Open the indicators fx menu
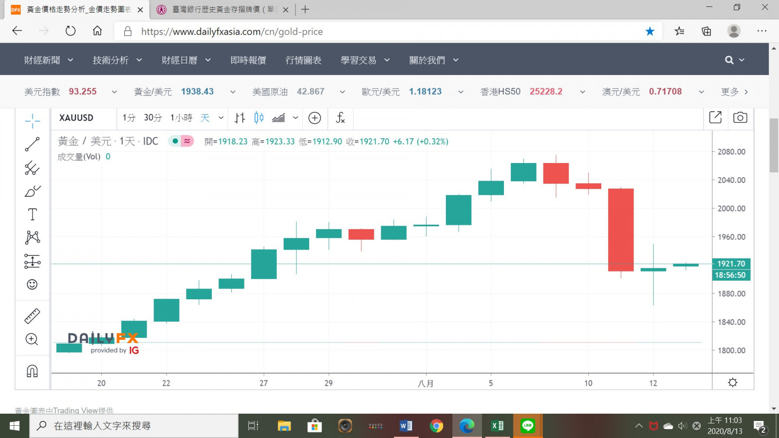This screenshot has width=779, height=438. (340, 118)
